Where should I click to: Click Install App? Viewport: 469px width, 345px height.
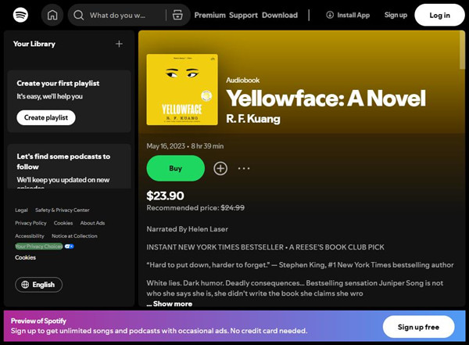coord(348,15)
